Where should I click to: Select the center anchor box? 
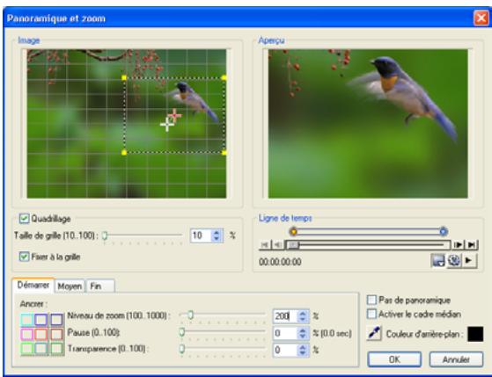[x=41, y=335]
